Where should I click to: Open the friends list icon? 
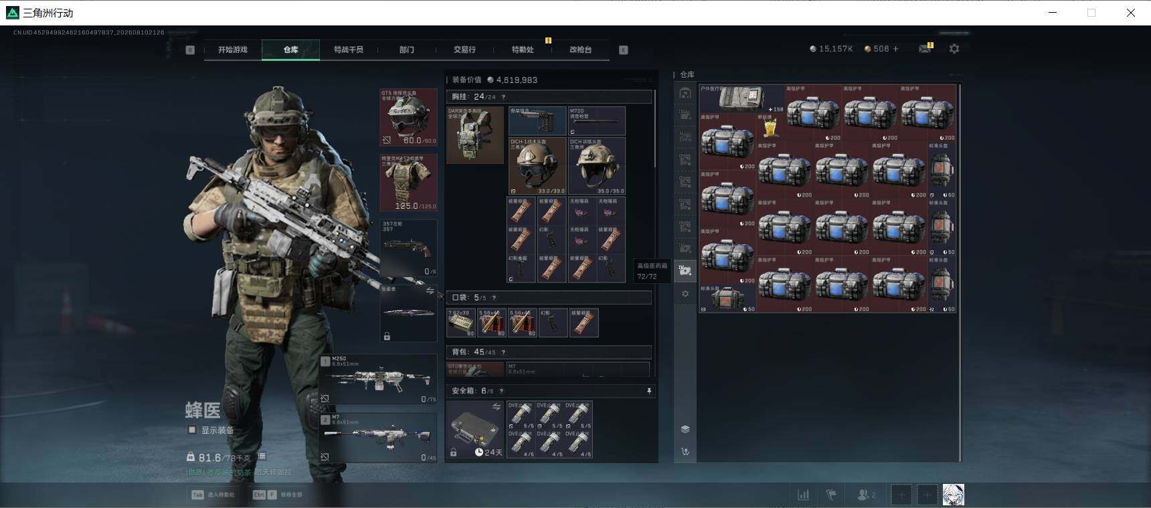point(866,495)
